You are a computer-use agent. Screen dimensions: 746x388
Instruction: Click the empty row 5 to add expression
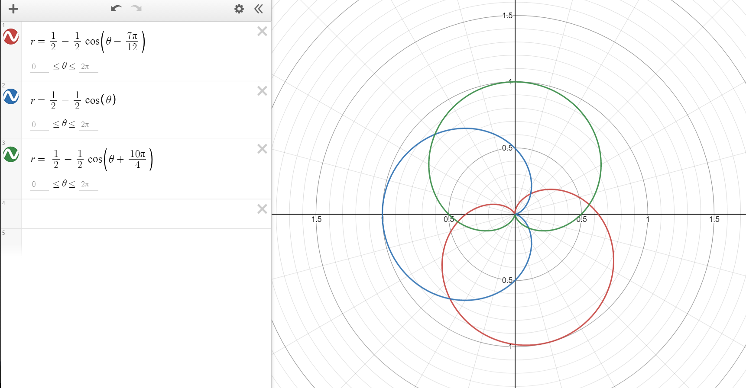click(146, 241)
